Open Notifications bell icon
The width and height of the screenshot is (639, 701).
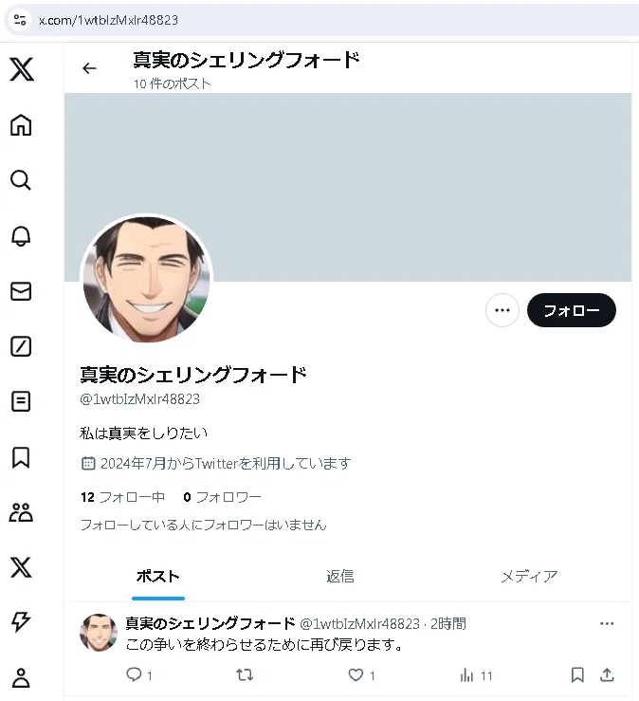coord(21,235)
